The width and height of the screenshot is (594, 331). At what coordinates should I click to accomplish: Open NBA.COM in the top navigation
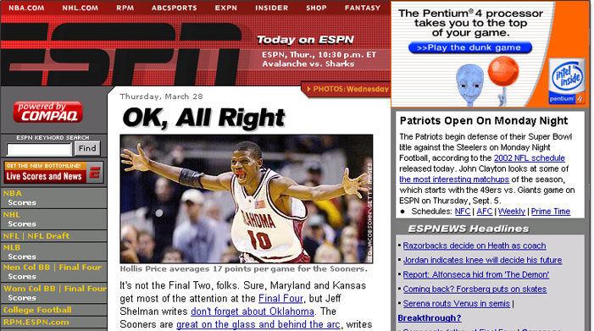[x=26, y=8]
